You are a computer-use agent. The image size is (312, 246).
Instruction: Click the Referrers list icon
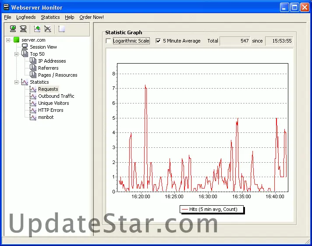click(x=33, y=68)
